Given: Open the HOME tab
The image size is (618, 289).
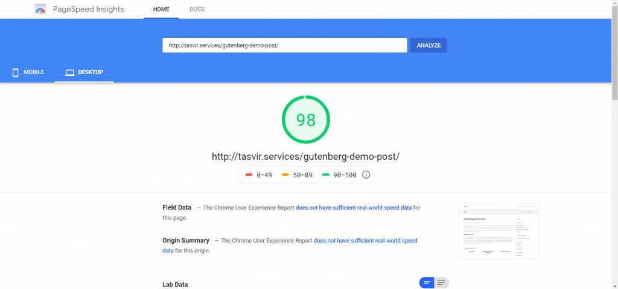Looking at the screenshot, I should coord(161,10).
